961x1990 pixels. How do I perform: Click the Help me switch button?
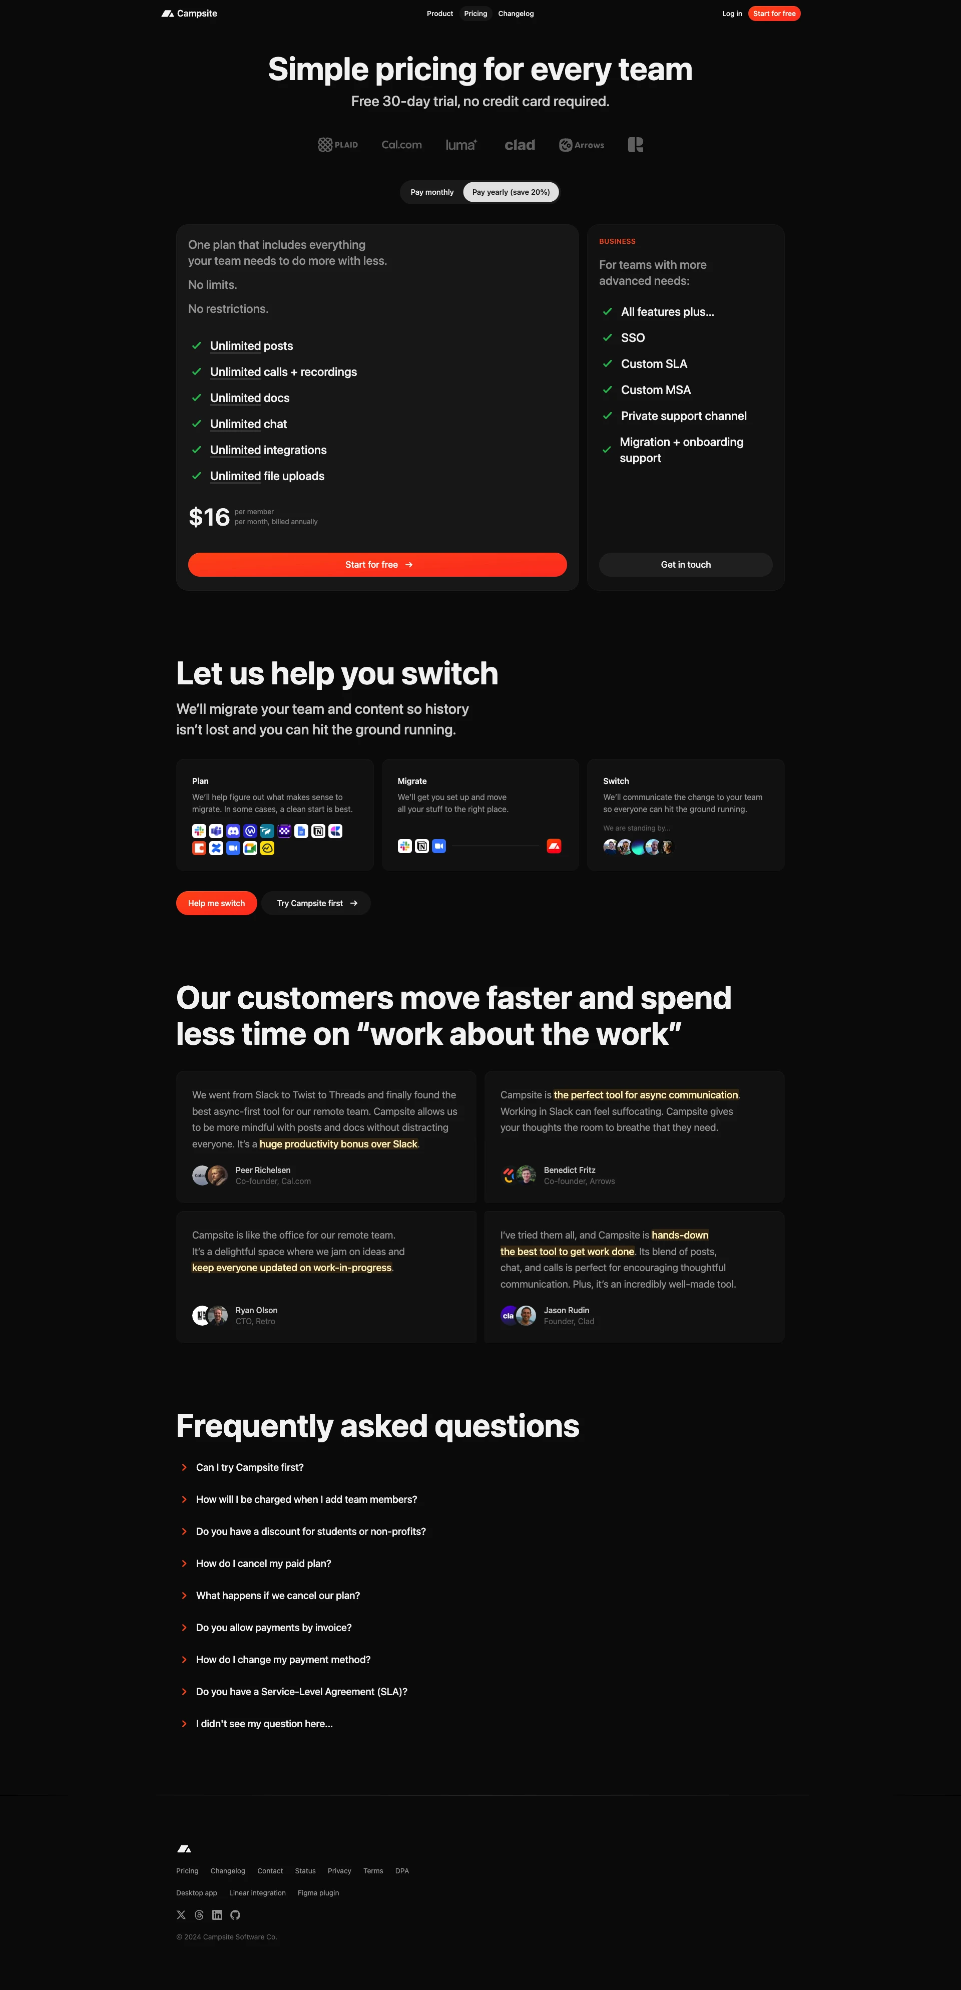click(x=215, y=902)
